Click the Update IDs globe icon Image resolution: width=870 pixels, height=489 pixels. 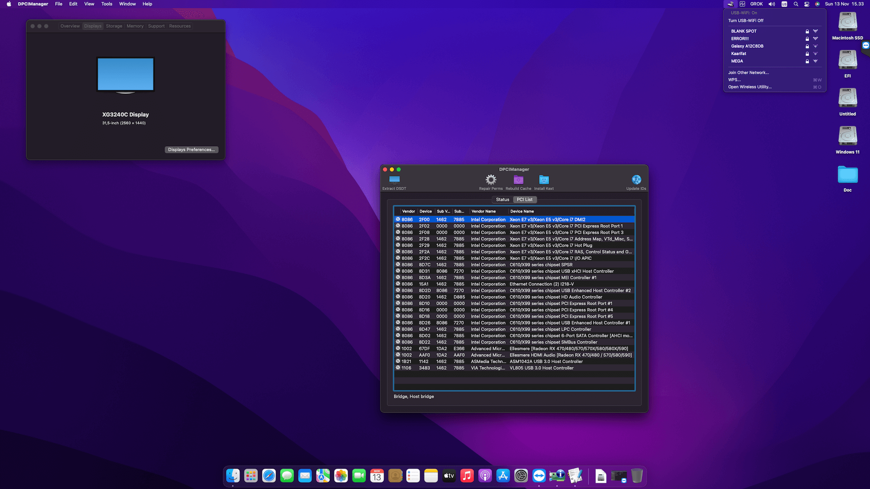pos(636,180)
